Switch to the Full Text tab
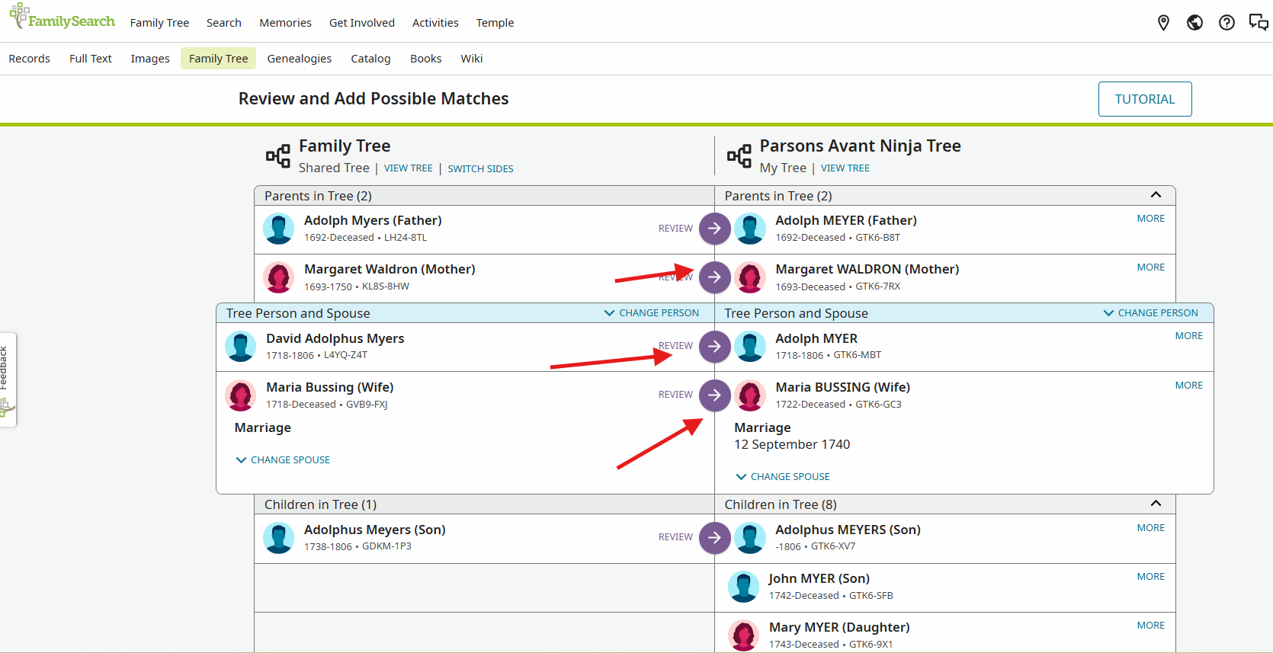Screen dimensions: 1273x653 (x=91, y=59)
